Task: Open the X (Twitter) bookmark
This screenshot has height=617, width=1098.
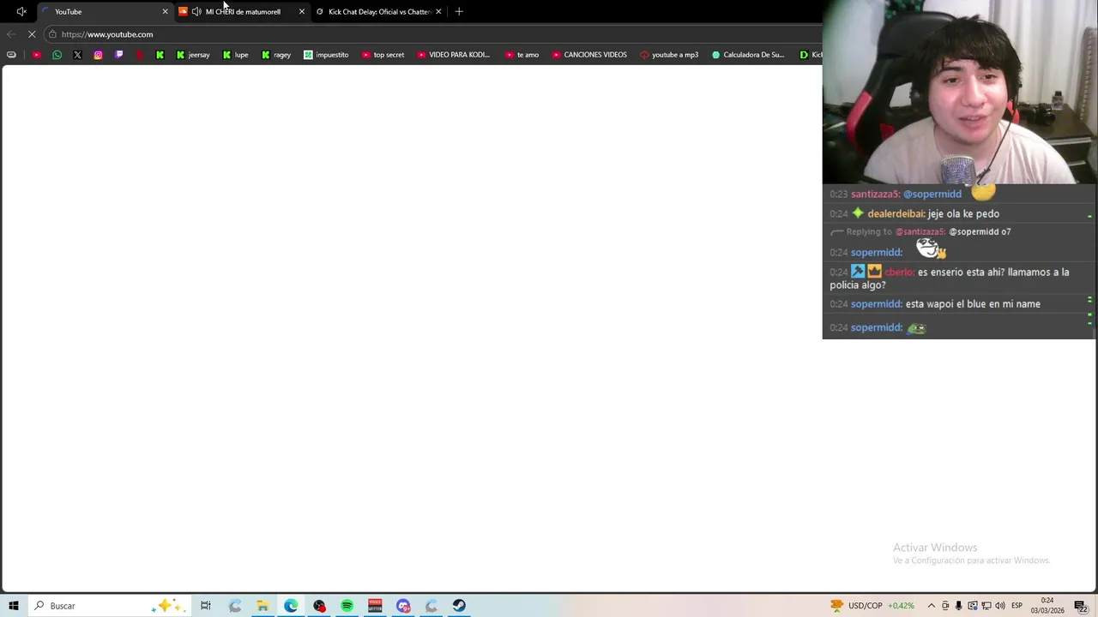Action: coord(77,55)
